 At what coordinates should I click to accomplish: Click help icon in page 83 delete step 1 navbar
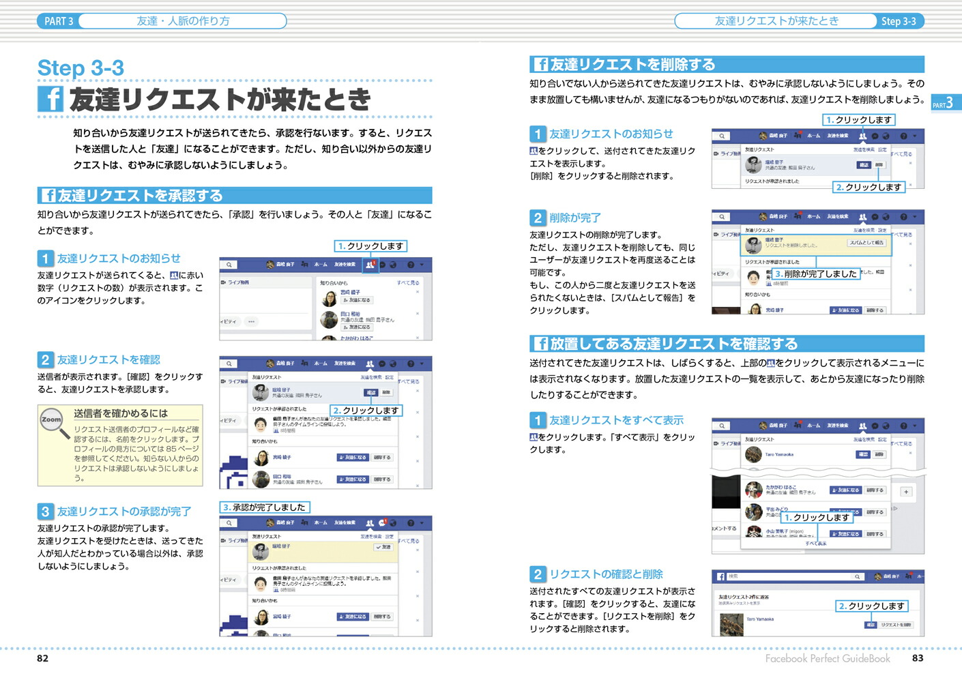903,136
